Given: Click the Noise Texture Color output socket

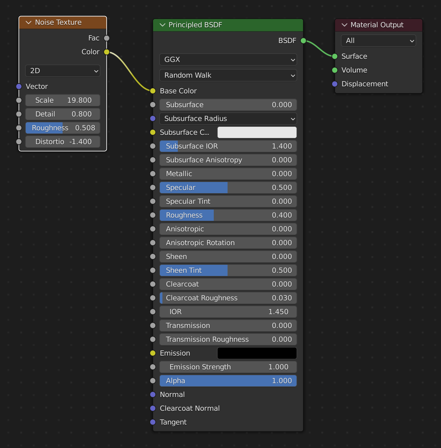Looking at the screenshot, I should tap(107, 52).
